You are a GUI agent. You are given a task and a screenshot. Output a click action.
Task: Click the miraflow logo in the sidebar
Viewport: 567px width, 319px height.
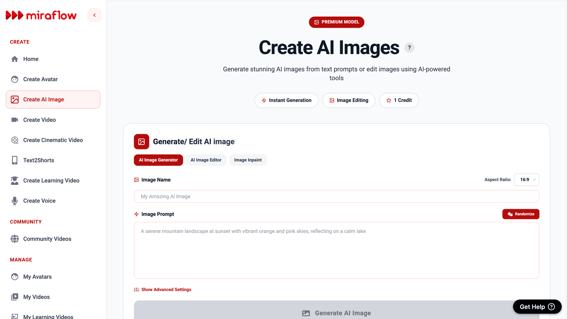(x=41, y=15)
